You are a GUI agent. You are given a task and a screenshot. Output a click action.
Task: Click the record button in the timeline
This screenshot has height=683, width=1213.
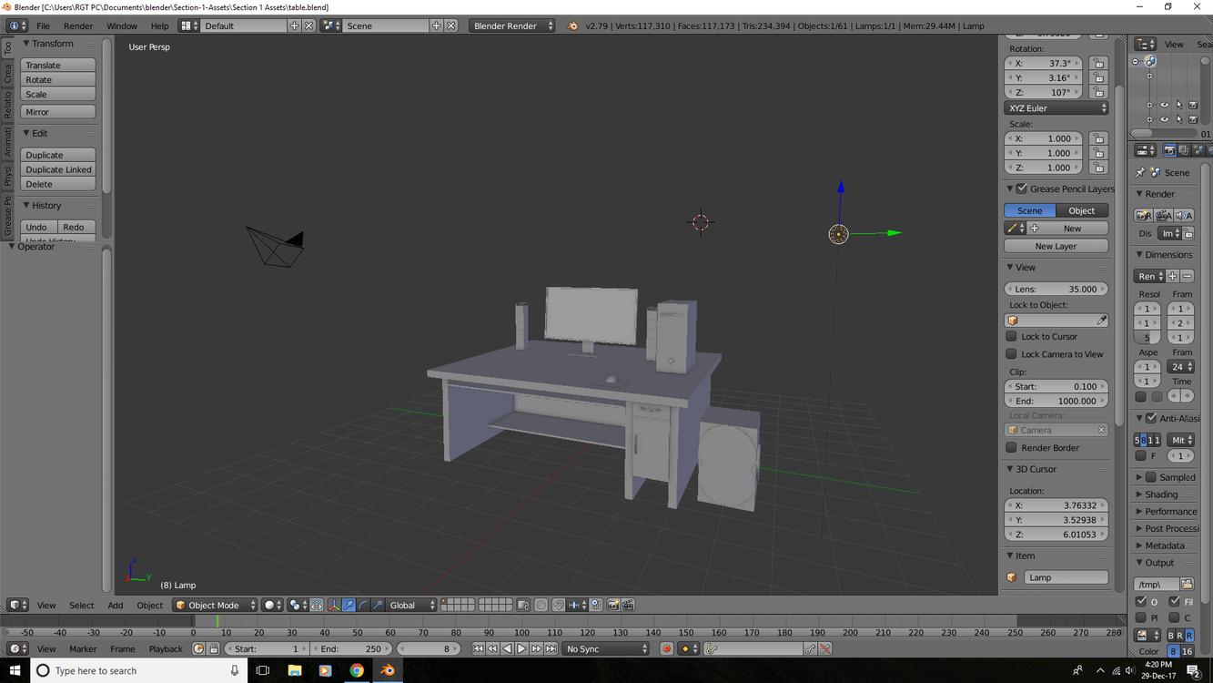[x=667, y=648]
